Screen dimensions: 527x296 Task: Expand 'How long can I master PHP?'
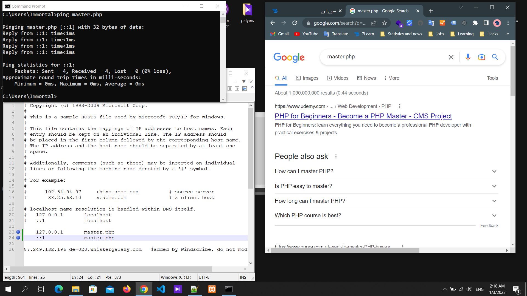[386, 201]
